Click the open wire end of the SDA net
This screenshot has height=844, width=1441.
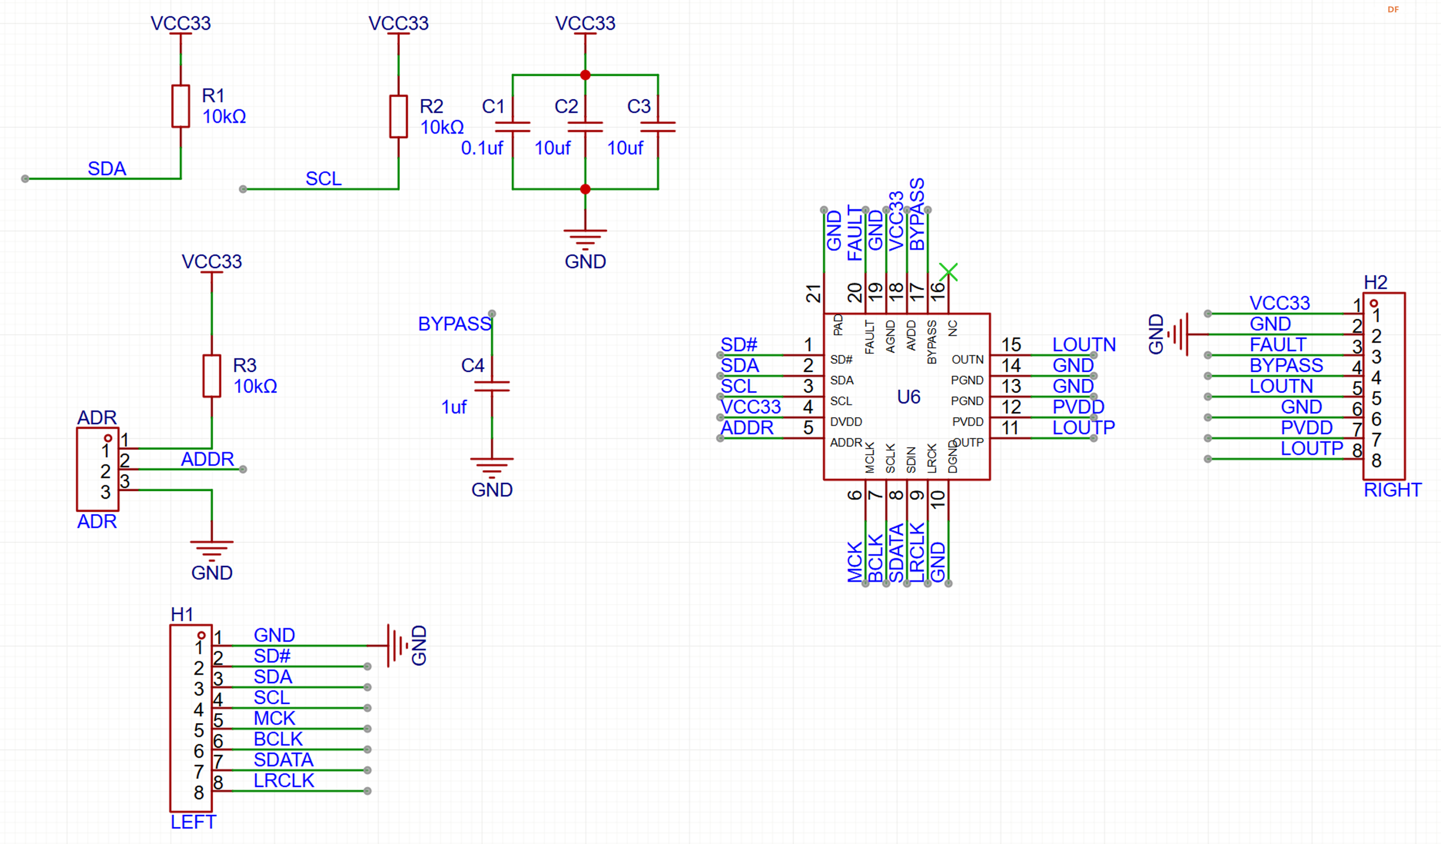click(25, 179)
